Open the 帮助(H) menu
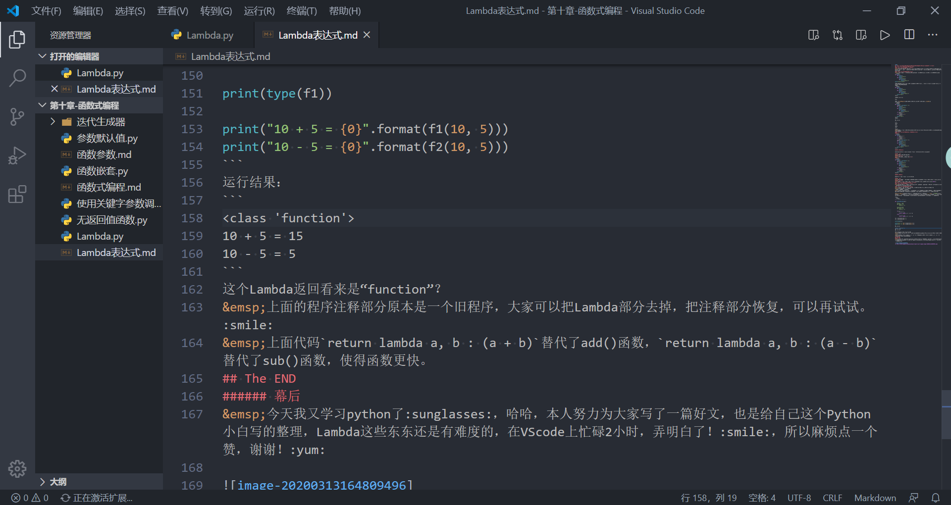 (345, 11)
